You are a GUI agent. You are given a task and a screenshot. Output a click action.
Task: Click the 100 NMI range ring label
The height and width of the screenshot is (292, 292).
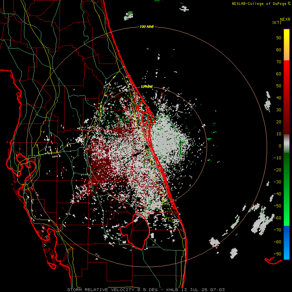[x=147, y=27]
